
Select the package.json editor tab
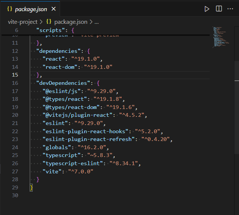tap(30, 9)
